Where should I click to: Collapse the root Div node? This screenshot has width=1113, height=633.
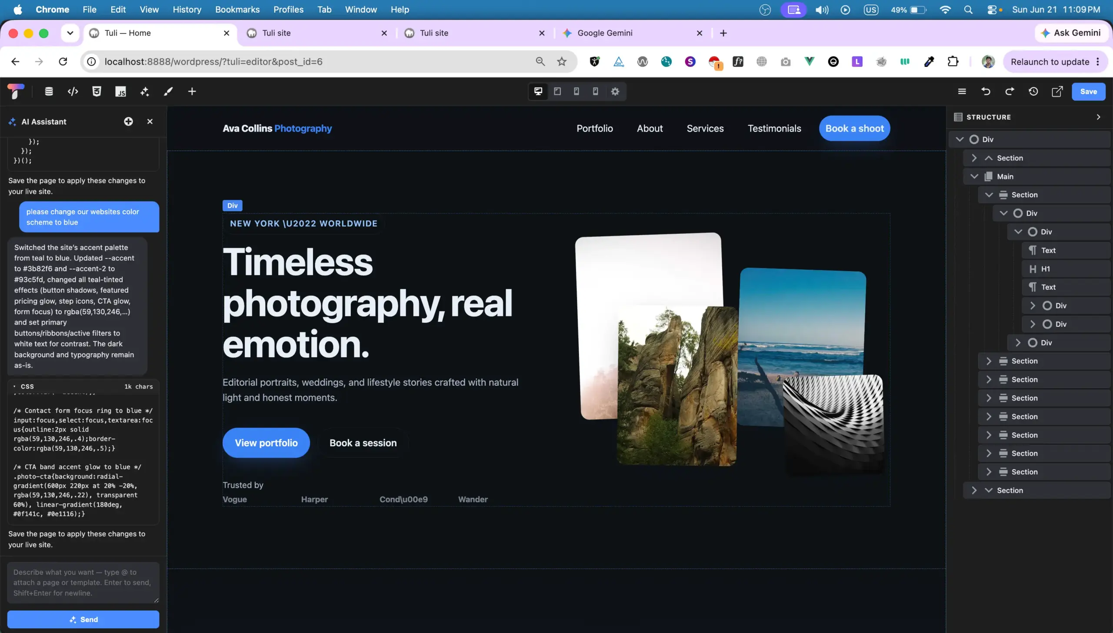click(x=960, y=139)
